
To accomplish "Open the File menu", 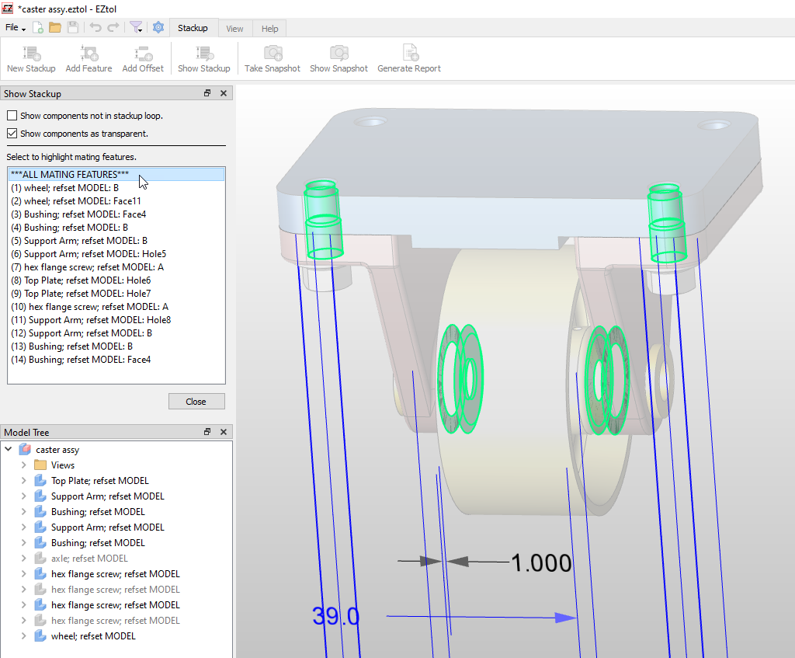I will tap(13, 26).
